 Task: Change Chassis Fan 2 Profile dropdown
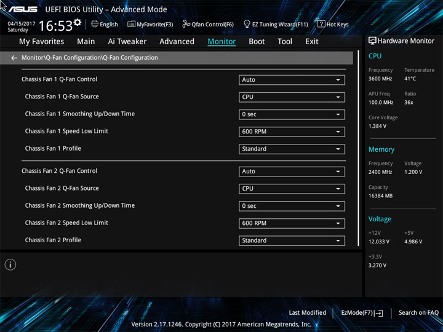pyautogui.click(x=292, y=240)
